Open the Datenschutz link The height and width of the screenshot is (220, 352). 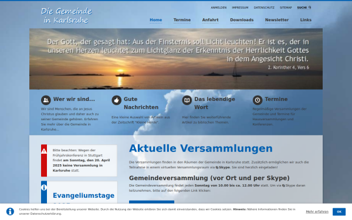point(264,8)
